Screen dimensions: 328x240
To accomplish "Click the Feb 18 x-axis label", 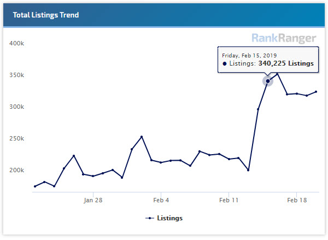I will click(296, 200).
